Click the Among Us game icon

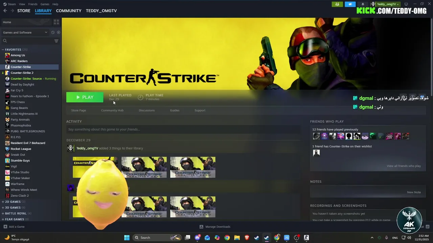[7, 55]
